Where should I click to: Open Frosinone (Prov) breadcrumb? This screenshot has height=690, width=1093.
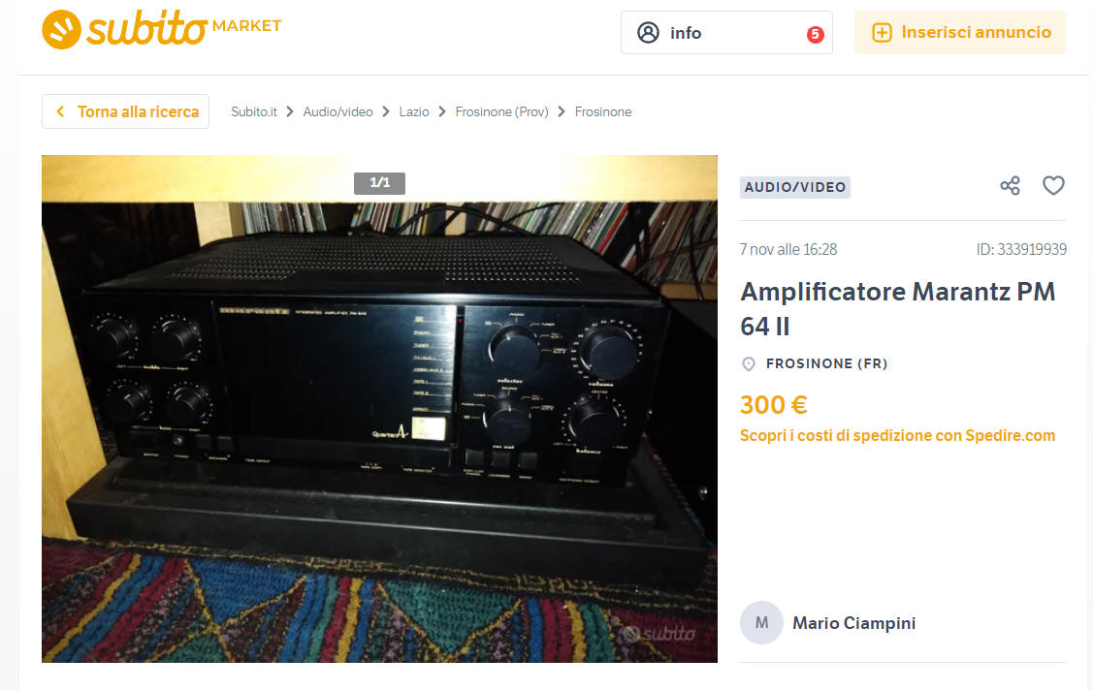(x=501, y=112)
